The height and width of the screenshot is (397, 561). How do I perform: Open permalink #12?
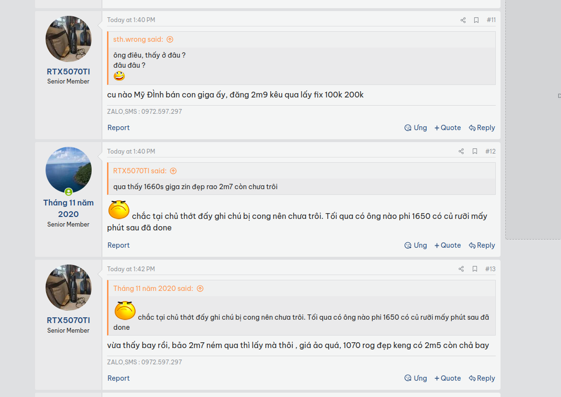pos(490,151)
